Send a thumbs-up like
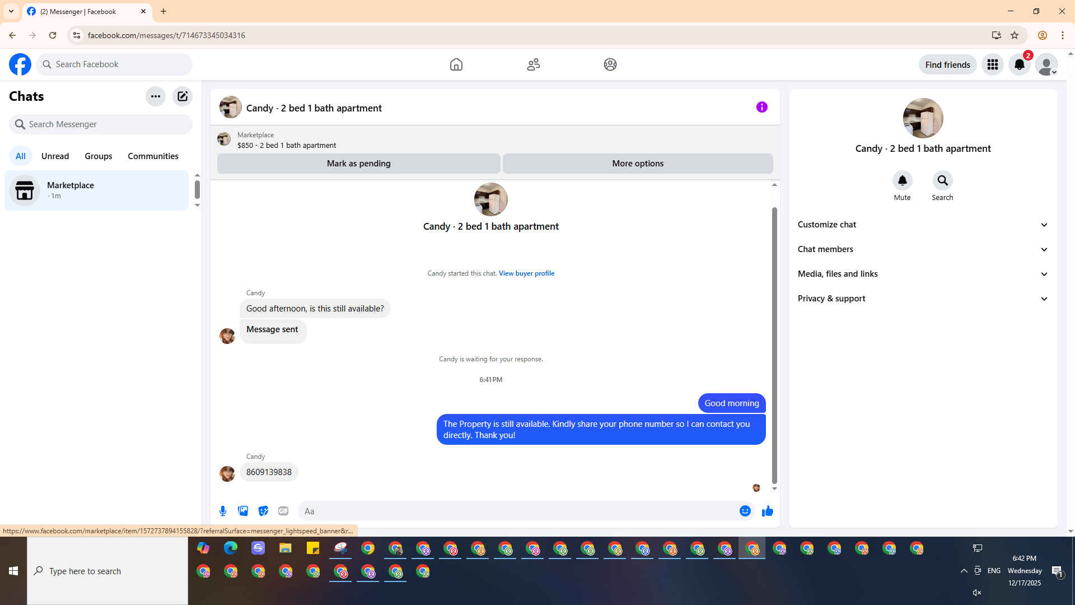1075x605 pixels. [768, 511]
